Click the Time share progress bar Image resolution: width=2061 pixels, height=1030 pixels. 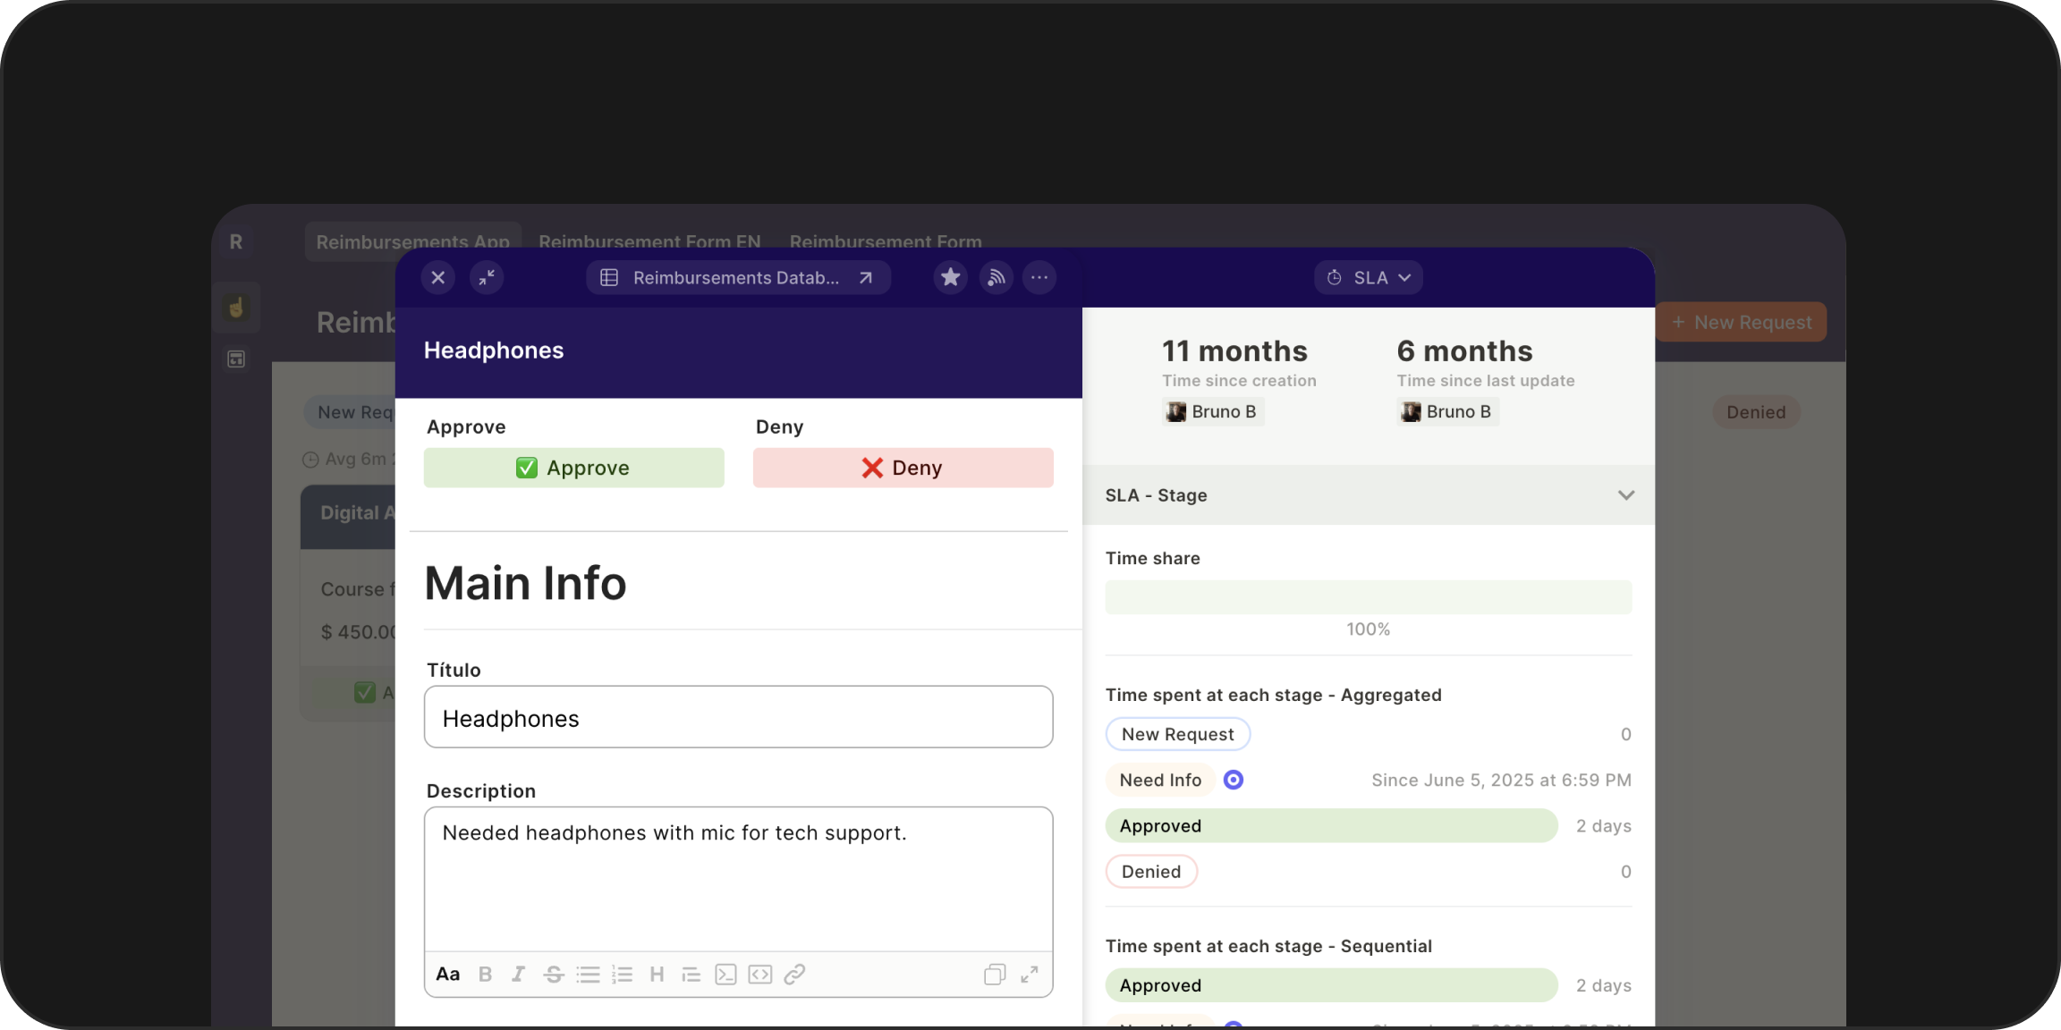click(x=1368, y=597)
